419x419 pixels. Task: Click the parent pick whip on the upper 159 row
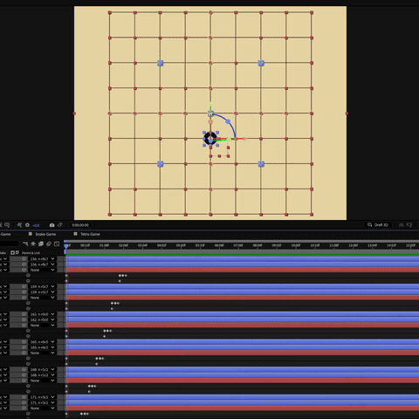pos(24,286)
